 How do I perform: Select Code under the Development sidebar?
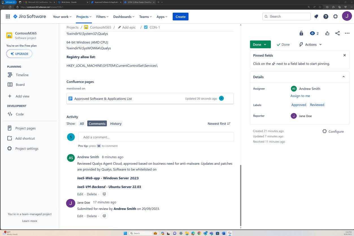[x=19, y=114]
